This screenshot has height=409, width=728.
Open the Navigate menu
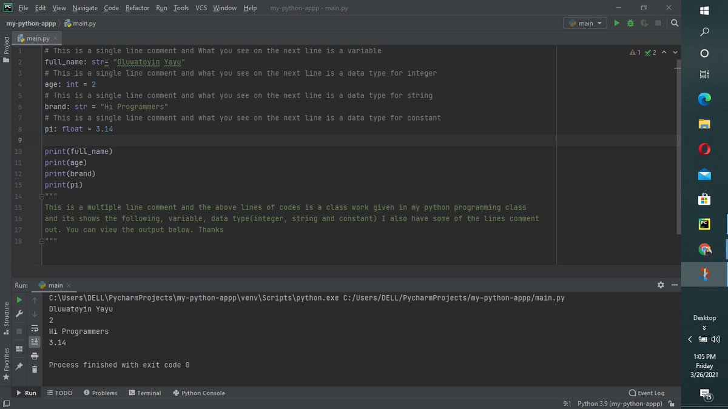(86, 8)
